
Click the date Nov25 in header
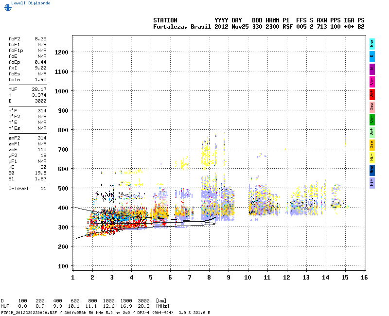tap(240, 27)
